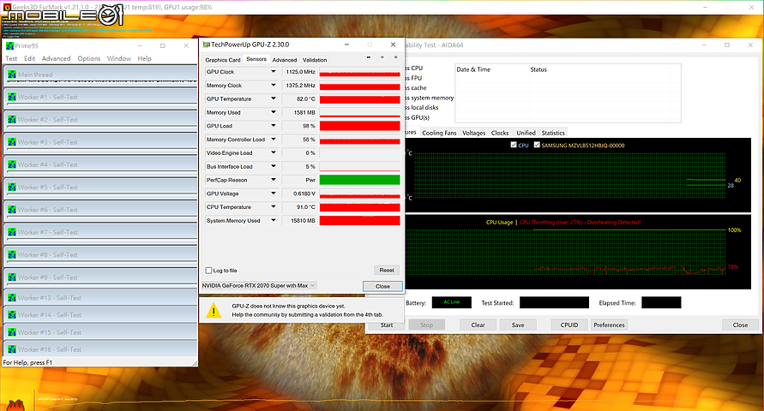The height and width of the screenshot is (411, 764).
Task: Open the PerfCap Reason sensor dropdown
Action: click(274, 180)
